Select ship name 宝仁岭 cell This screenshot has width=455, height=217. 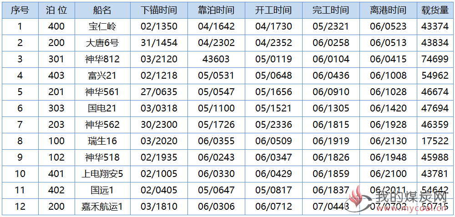coord(102,26)
